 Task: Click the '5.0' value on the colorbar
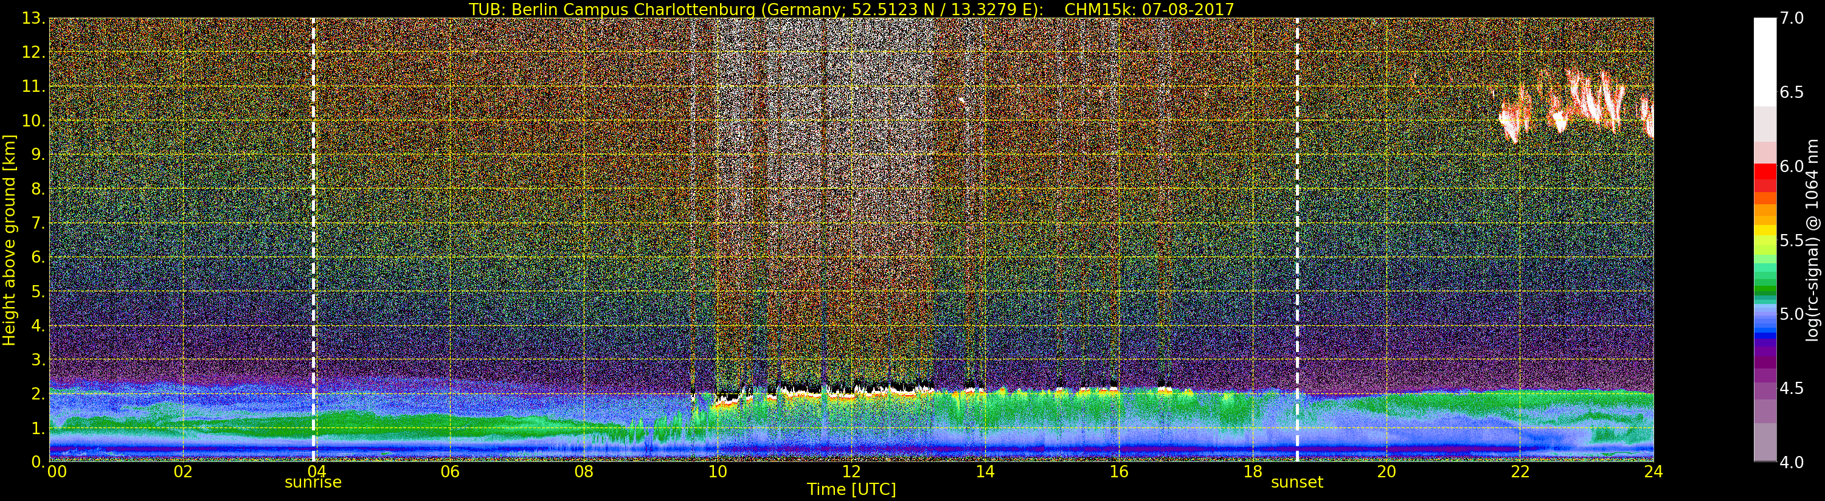point(1791,314)
